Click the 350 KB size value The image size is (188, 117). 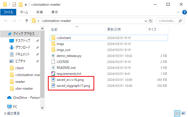pyautogui.click(x=162, y=86)
